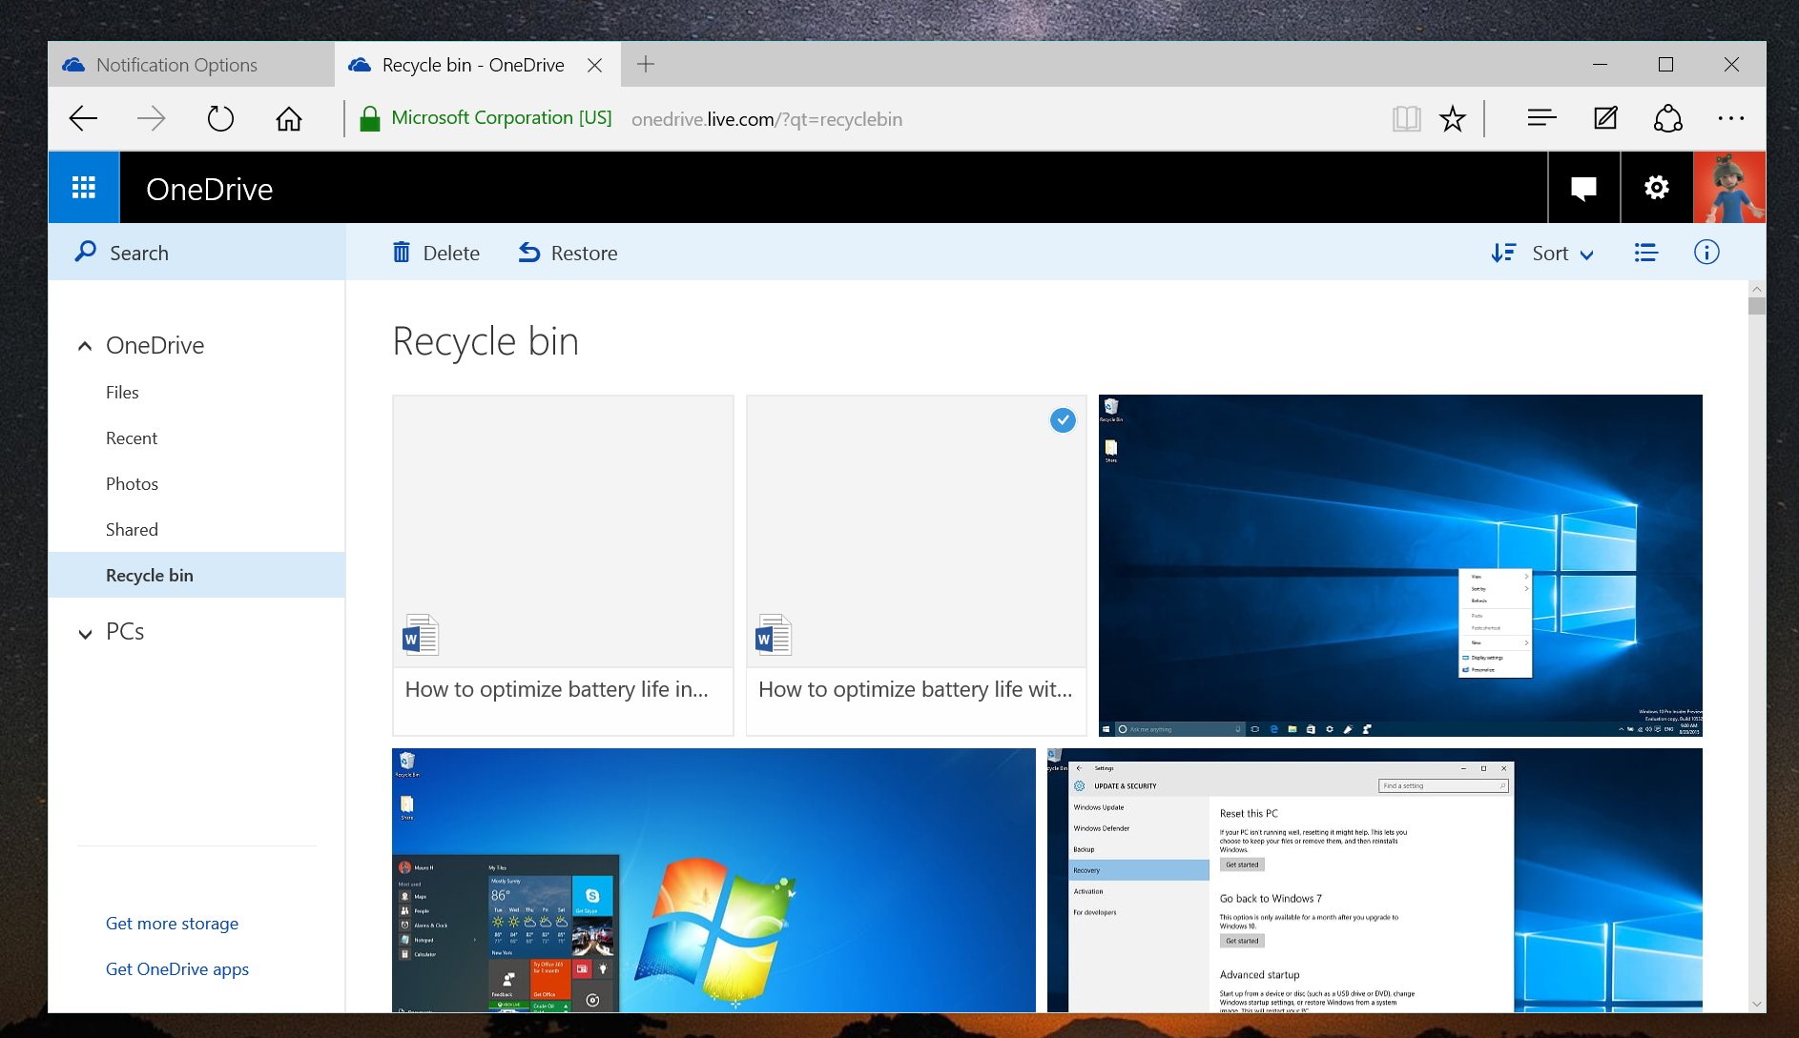Image resolution: width=1799 pixels, height=1038 pixels.
Task: Select the Windows 10 desktop context menu thumbnail
Action: (1400, 565)
